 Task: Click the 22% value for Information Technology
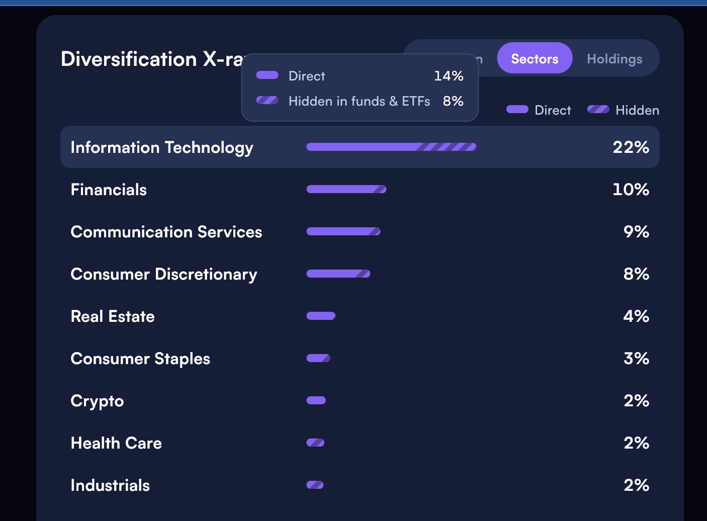click(631, 147)
